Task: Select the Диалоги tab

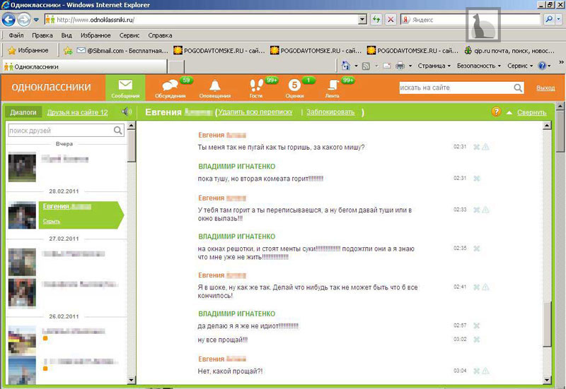Action: pos(23,112)
